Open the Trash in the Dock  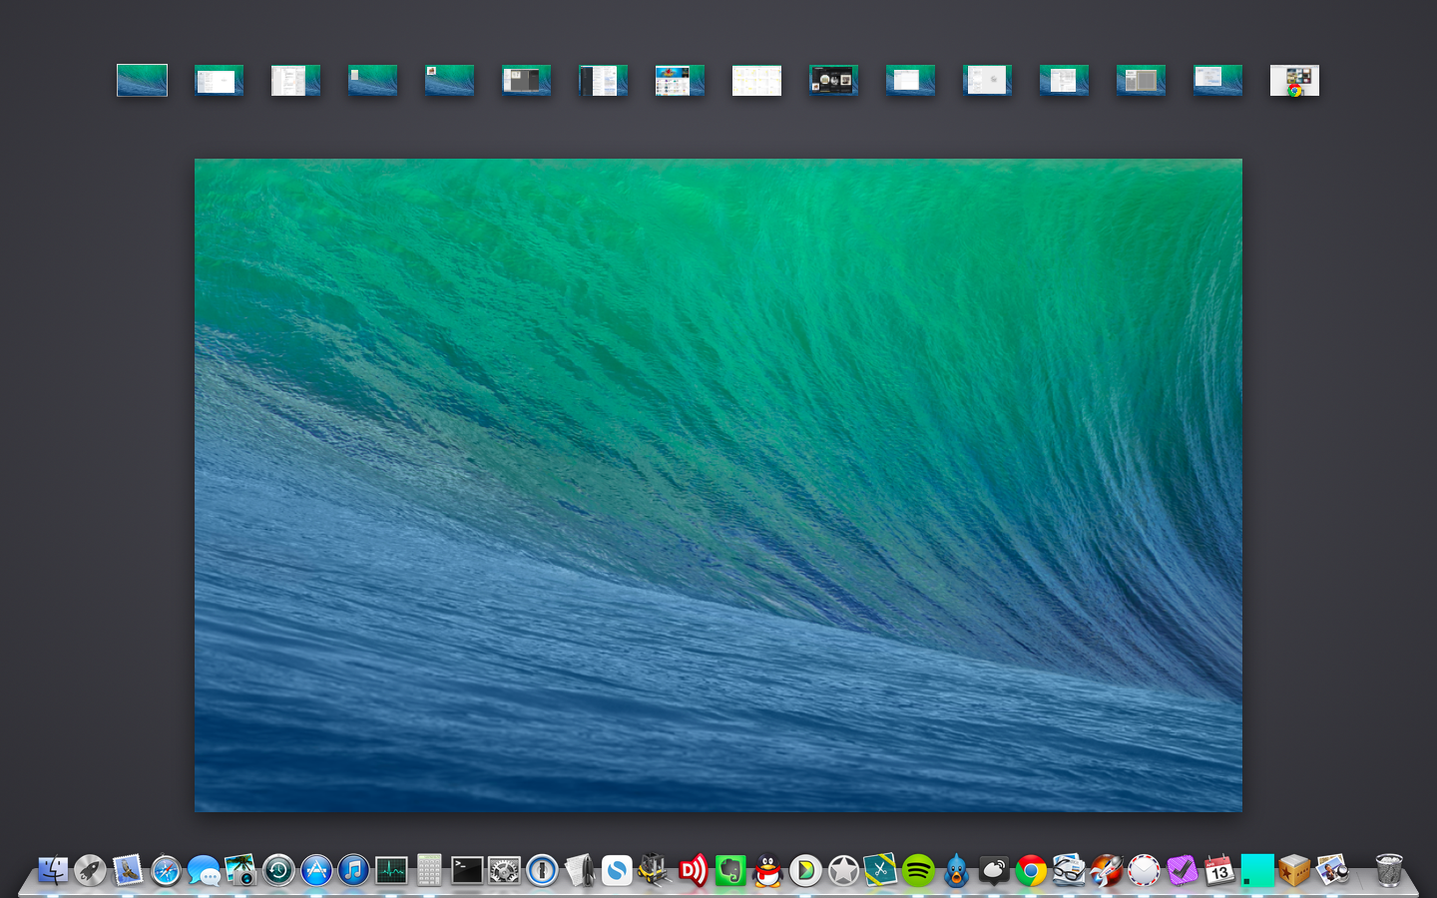click(1388, 870)
